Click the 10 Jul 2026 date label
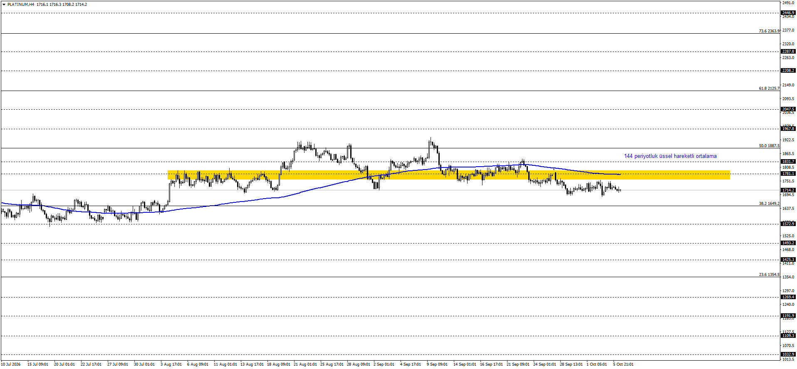This screenshot has height=369, width=797. point(10,364)
